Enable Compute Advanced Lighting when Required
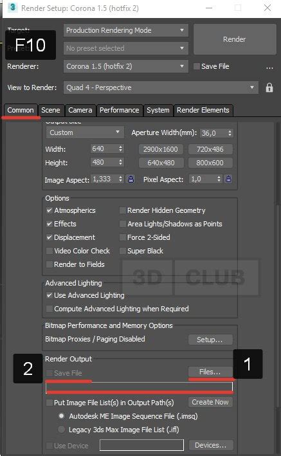 click(x=49, y=309)
